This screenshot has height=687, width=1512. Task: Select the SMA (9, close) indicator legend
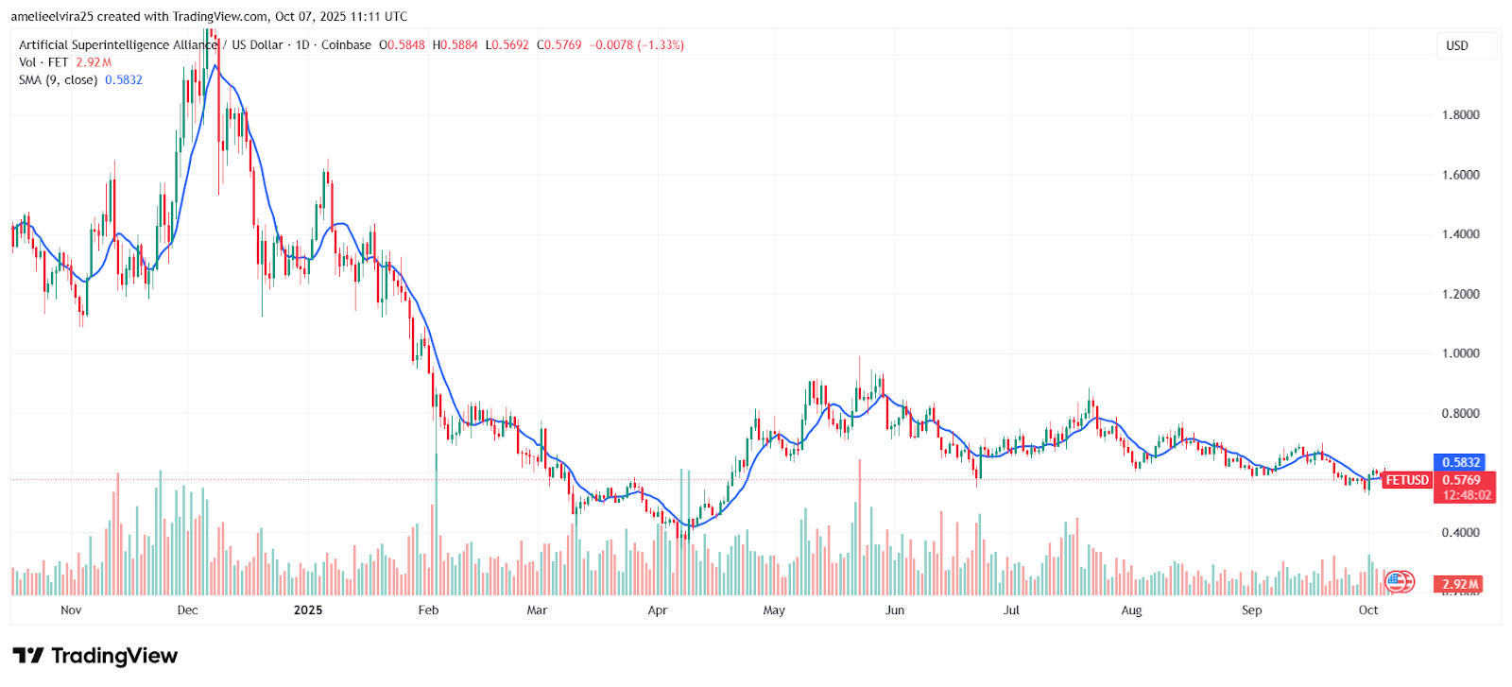point(58,80)
